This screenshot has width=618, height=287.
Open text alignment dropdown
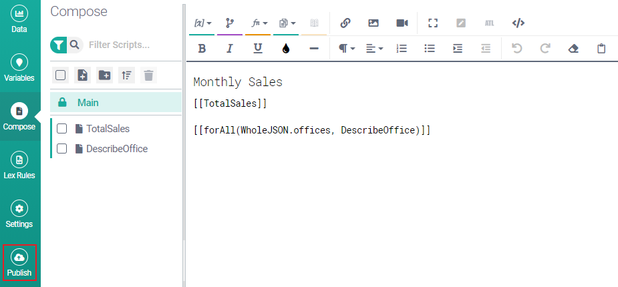[x=374, y=49]
